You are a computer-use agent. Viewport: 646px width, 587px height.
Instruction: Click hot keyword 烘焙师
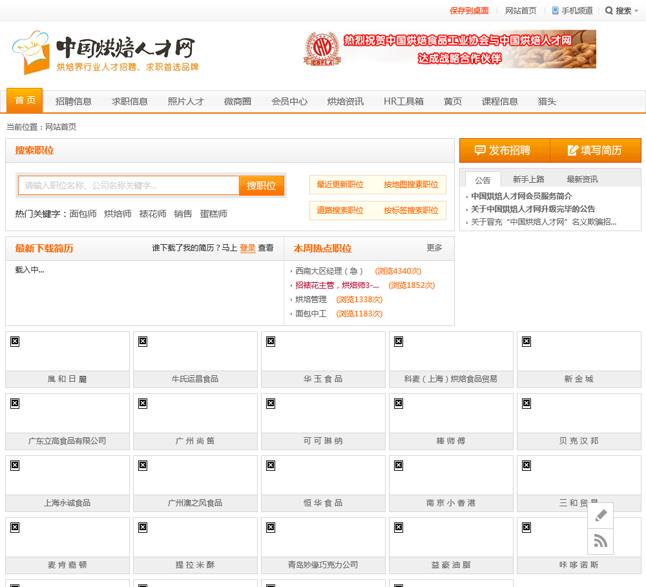(x=118, y=214)
